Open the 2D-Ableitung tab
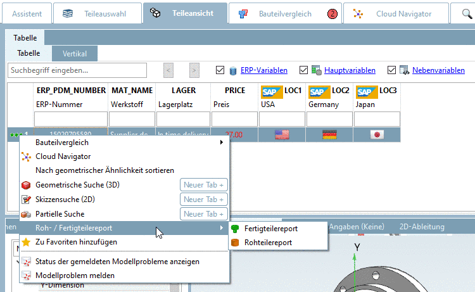 click(422, 227)
